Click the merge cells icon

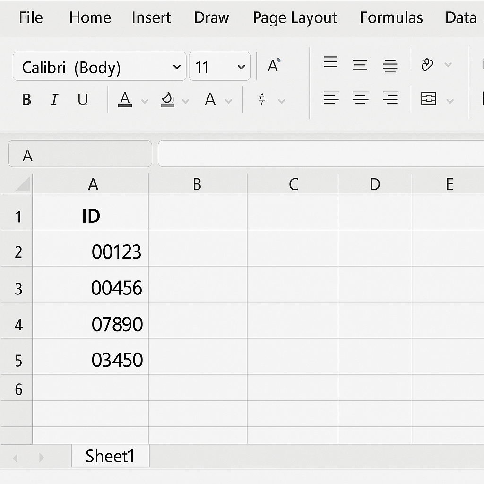tap(428, 99)
